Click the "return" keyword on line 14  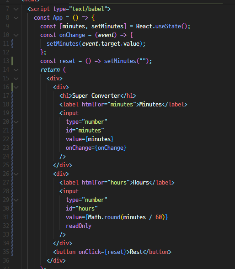point(50,70)
